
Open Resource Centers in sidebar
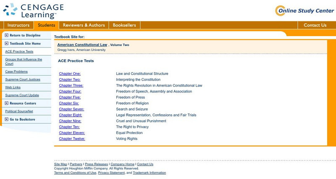pyautogui.click(x=23, y=103)
